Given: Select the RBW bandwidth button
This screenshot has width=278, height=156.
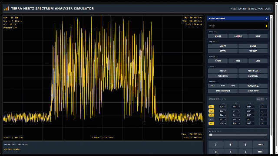Looking at the screenshot, I should (238, 61).
